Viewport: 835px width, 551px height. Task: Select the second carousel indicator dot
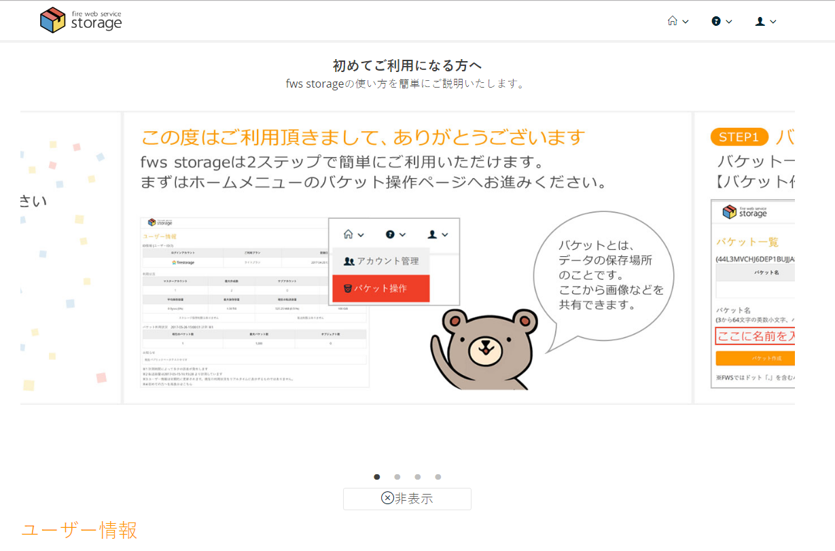(397, 477)
